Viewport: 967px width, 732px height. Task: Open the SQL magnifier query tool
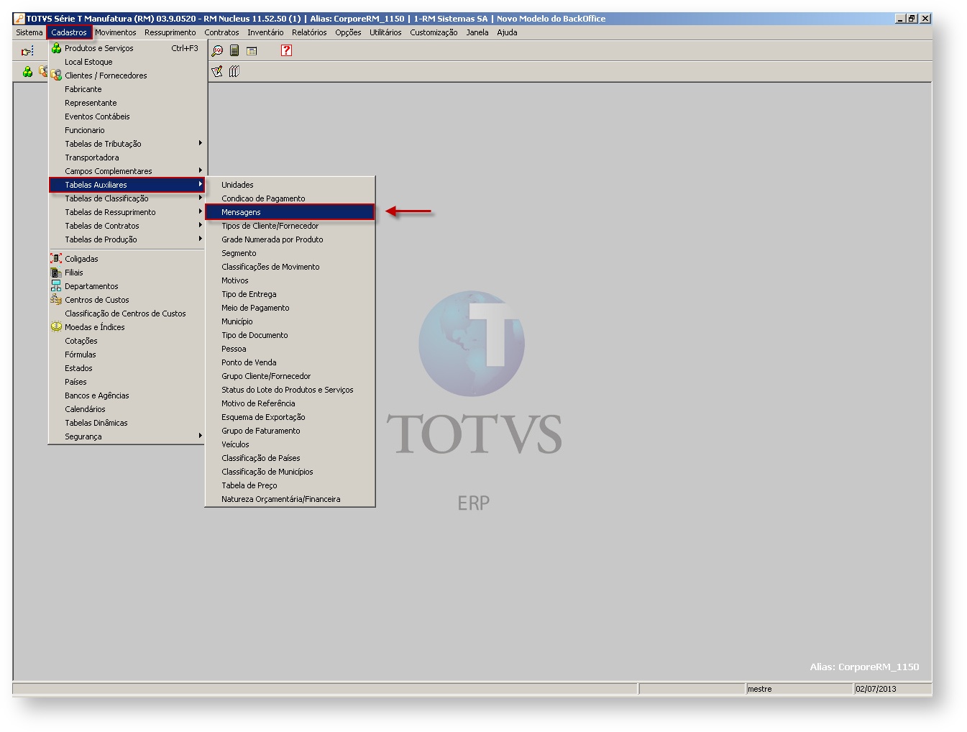click(x=217, y=51)
